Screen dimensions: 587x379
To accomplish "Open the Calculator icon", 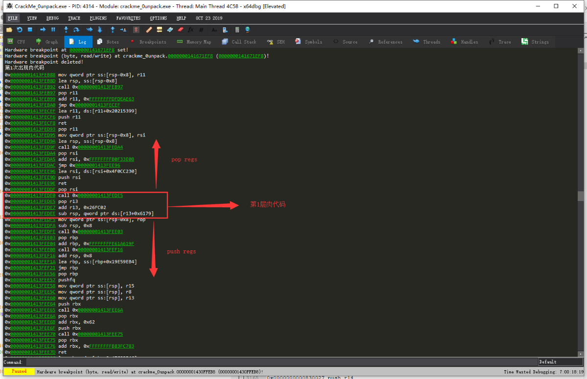I will click(x=237, y=30).
